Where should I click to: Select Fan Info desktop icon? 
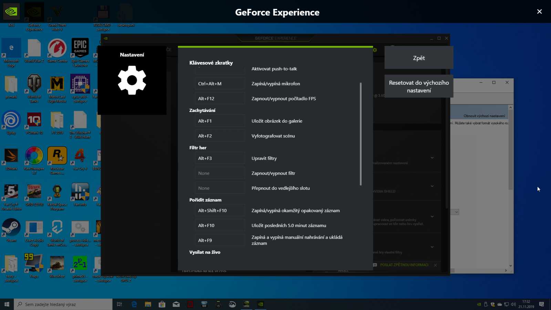tap(80, 195)
